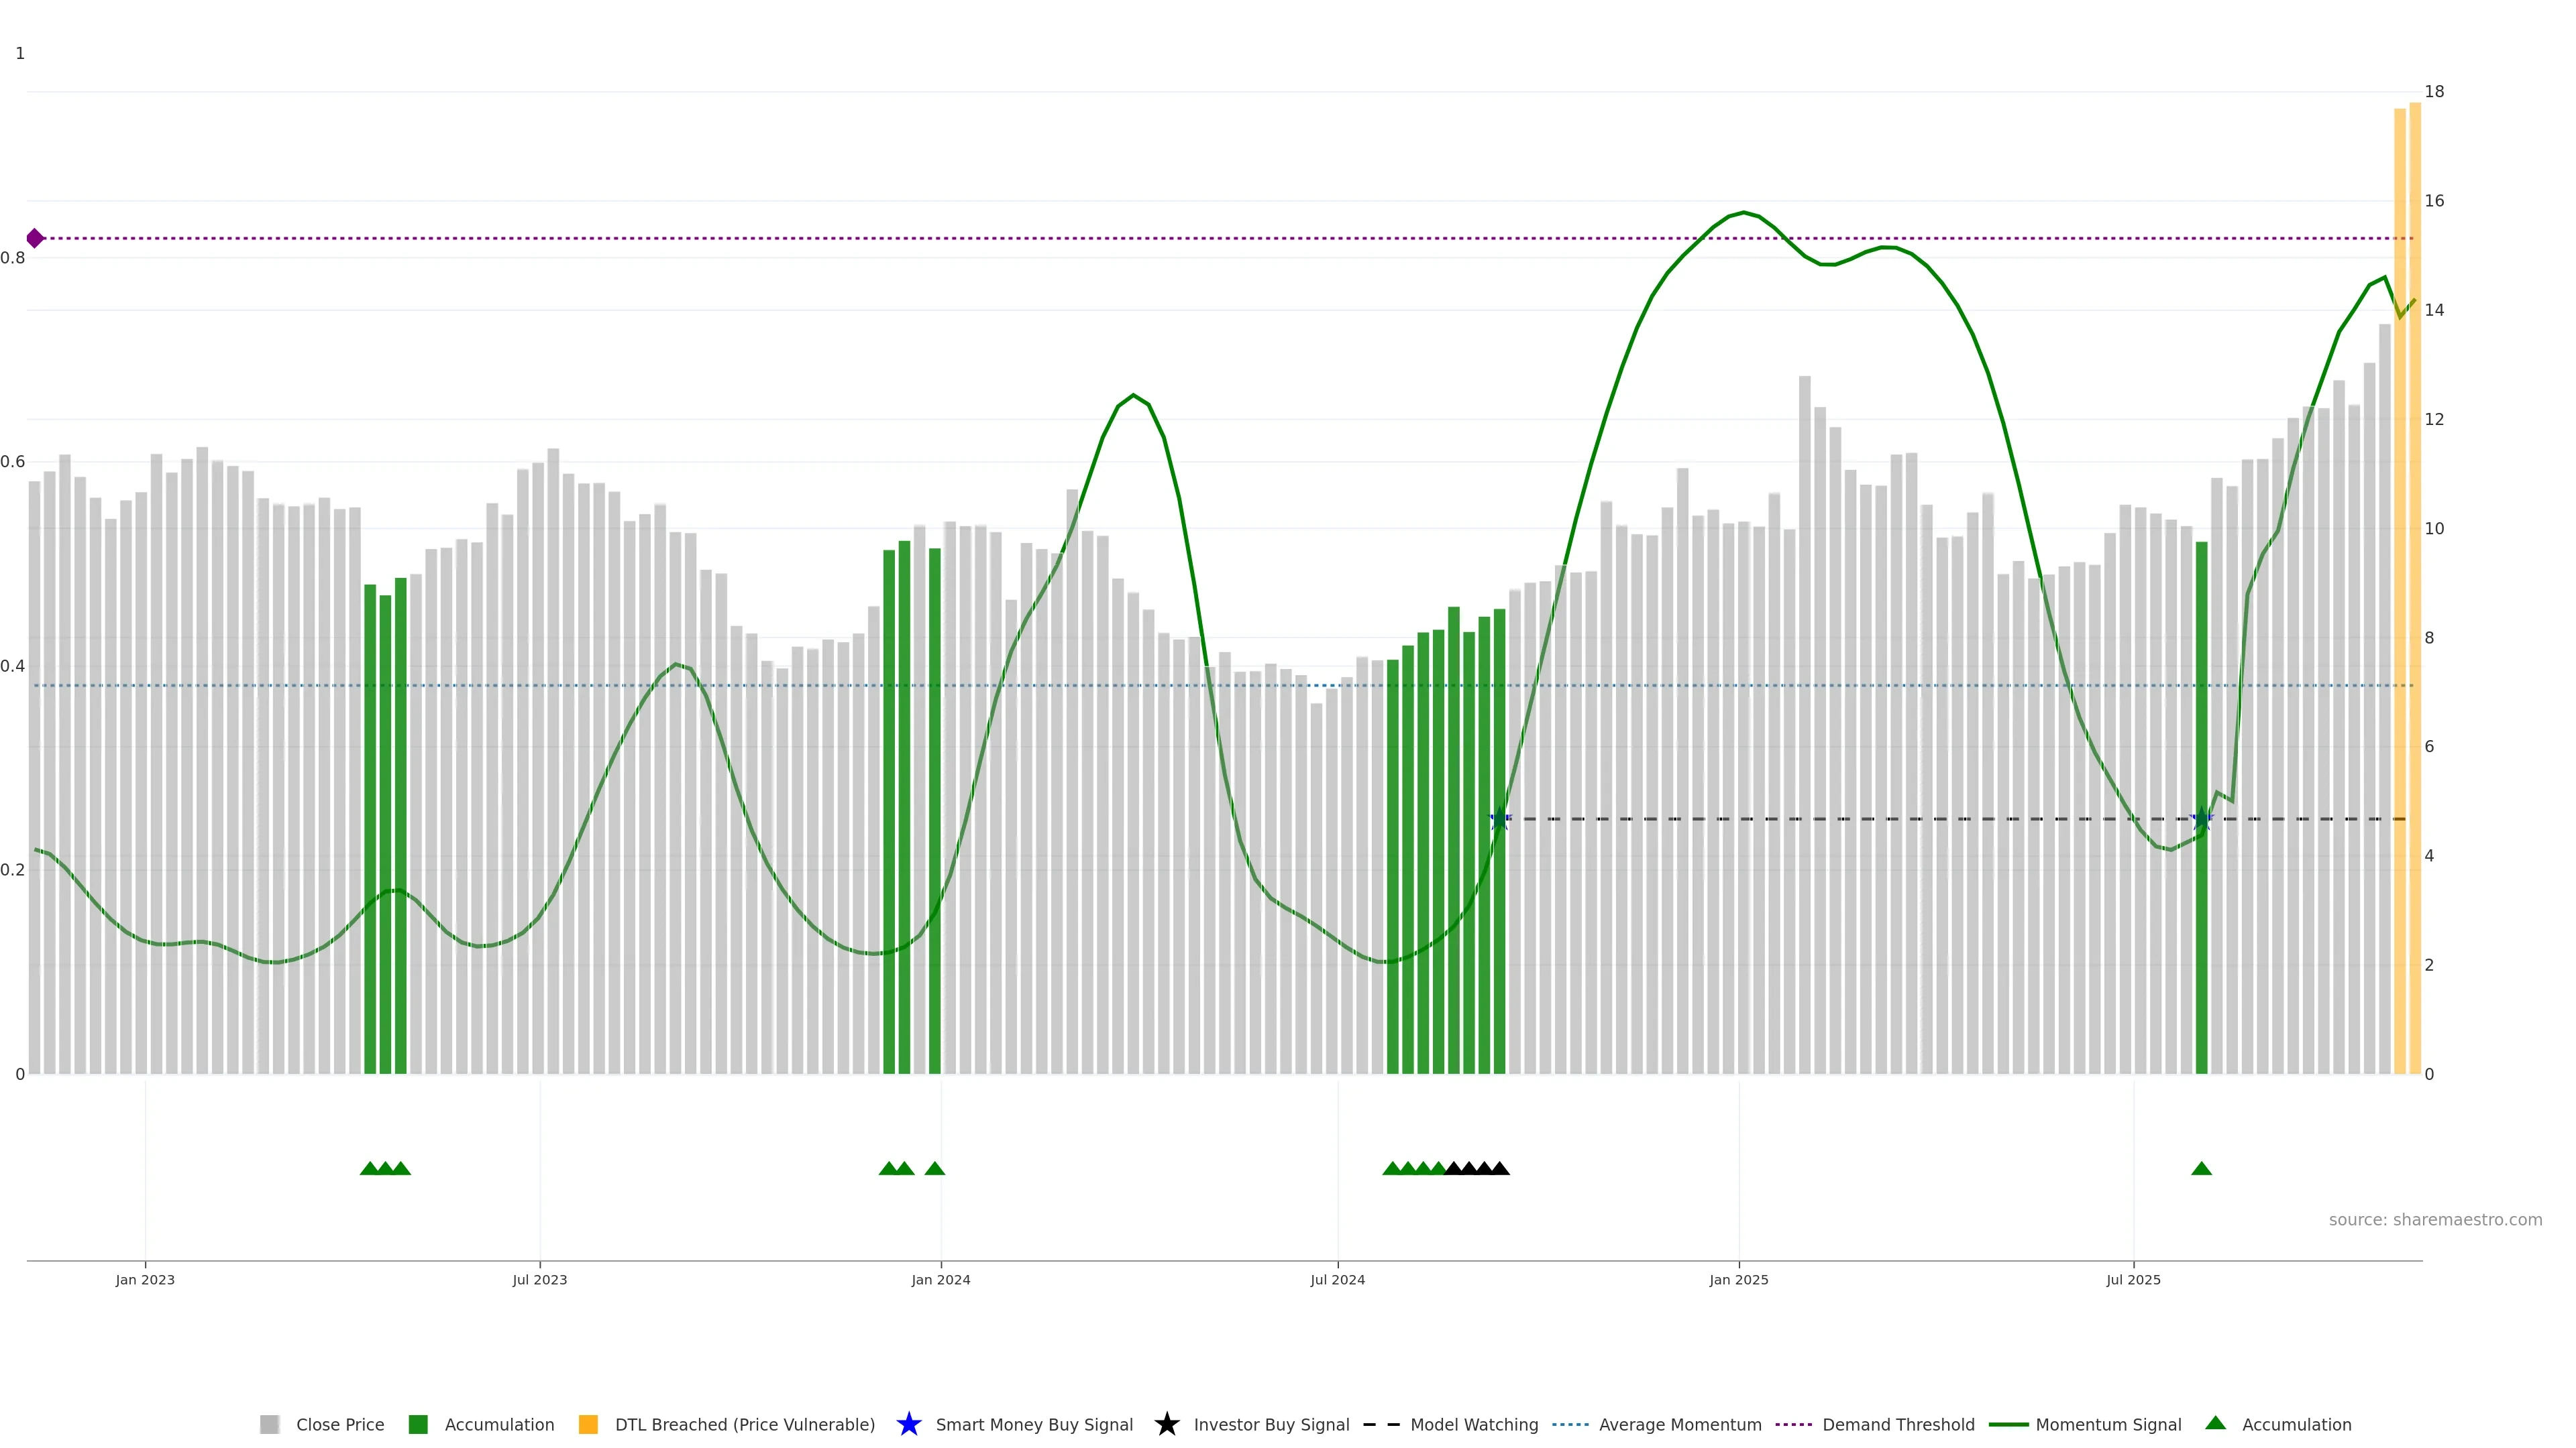Click the Jan 2023 x-axis label

pos(145,1279)
